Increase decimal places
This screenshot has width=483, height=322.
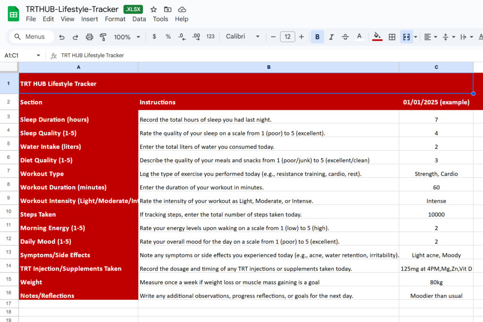[196, 37]
